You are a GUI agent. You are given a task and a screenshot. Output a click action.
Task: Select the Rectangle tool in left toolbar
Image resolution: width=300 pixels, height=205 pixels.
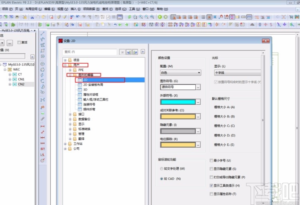tap(42, 51)
